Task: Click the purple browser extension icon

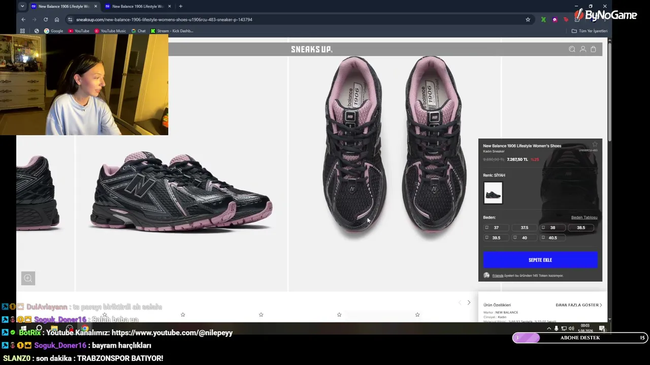Action: click(555, 19)
